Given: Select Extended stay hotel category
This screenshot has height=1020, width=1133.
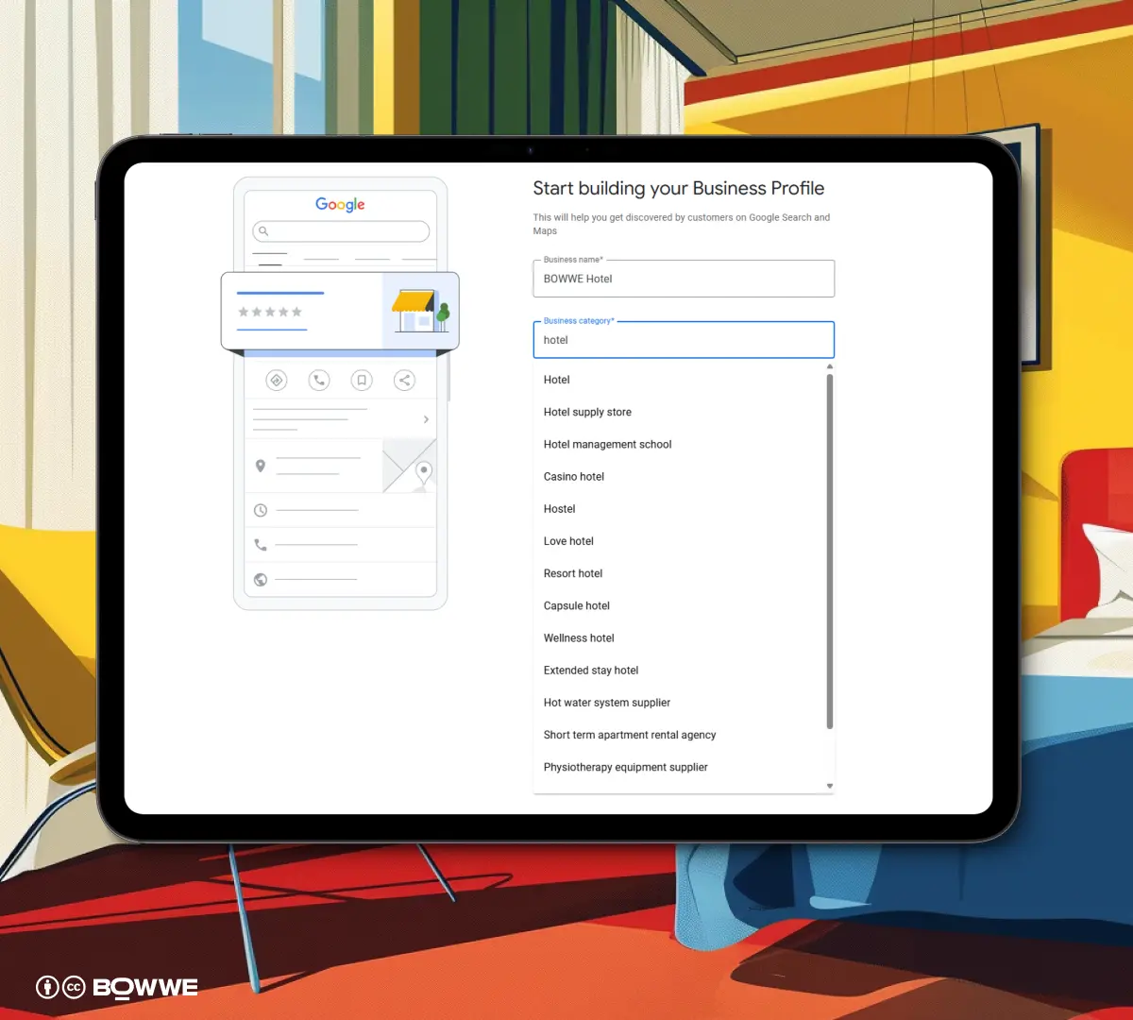Looking at the screenshot, I should click(x=680, y=671).
